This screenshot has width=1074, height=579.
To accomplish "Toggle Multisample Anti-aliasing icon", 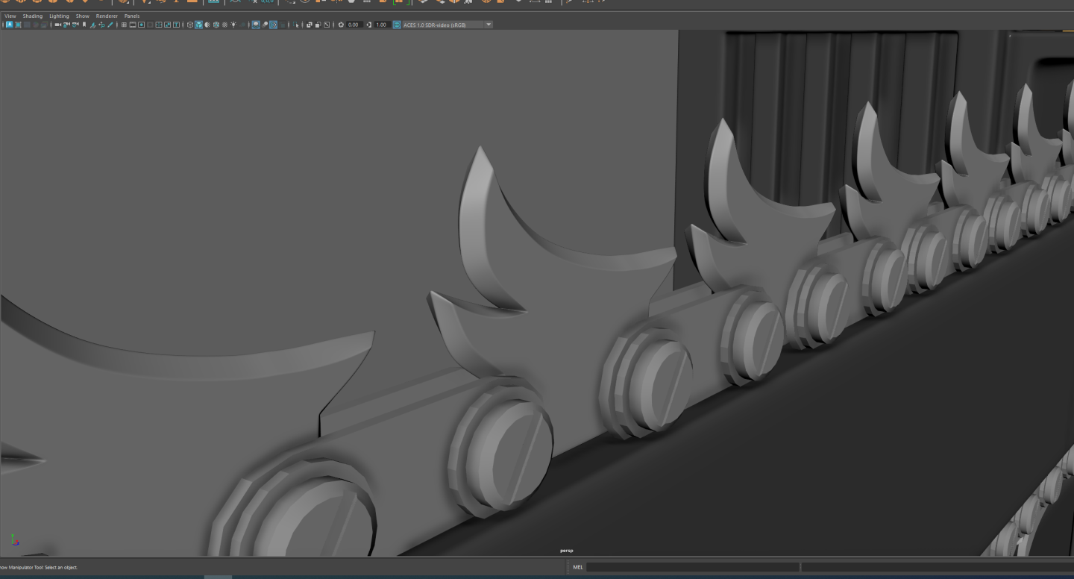I will click(274, 25).
